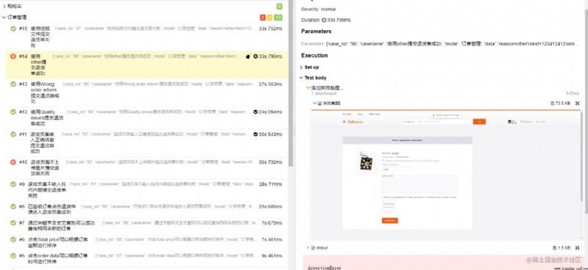
Task: Click the red failed-count badge on 订单管理
Action: click(263, 18)
